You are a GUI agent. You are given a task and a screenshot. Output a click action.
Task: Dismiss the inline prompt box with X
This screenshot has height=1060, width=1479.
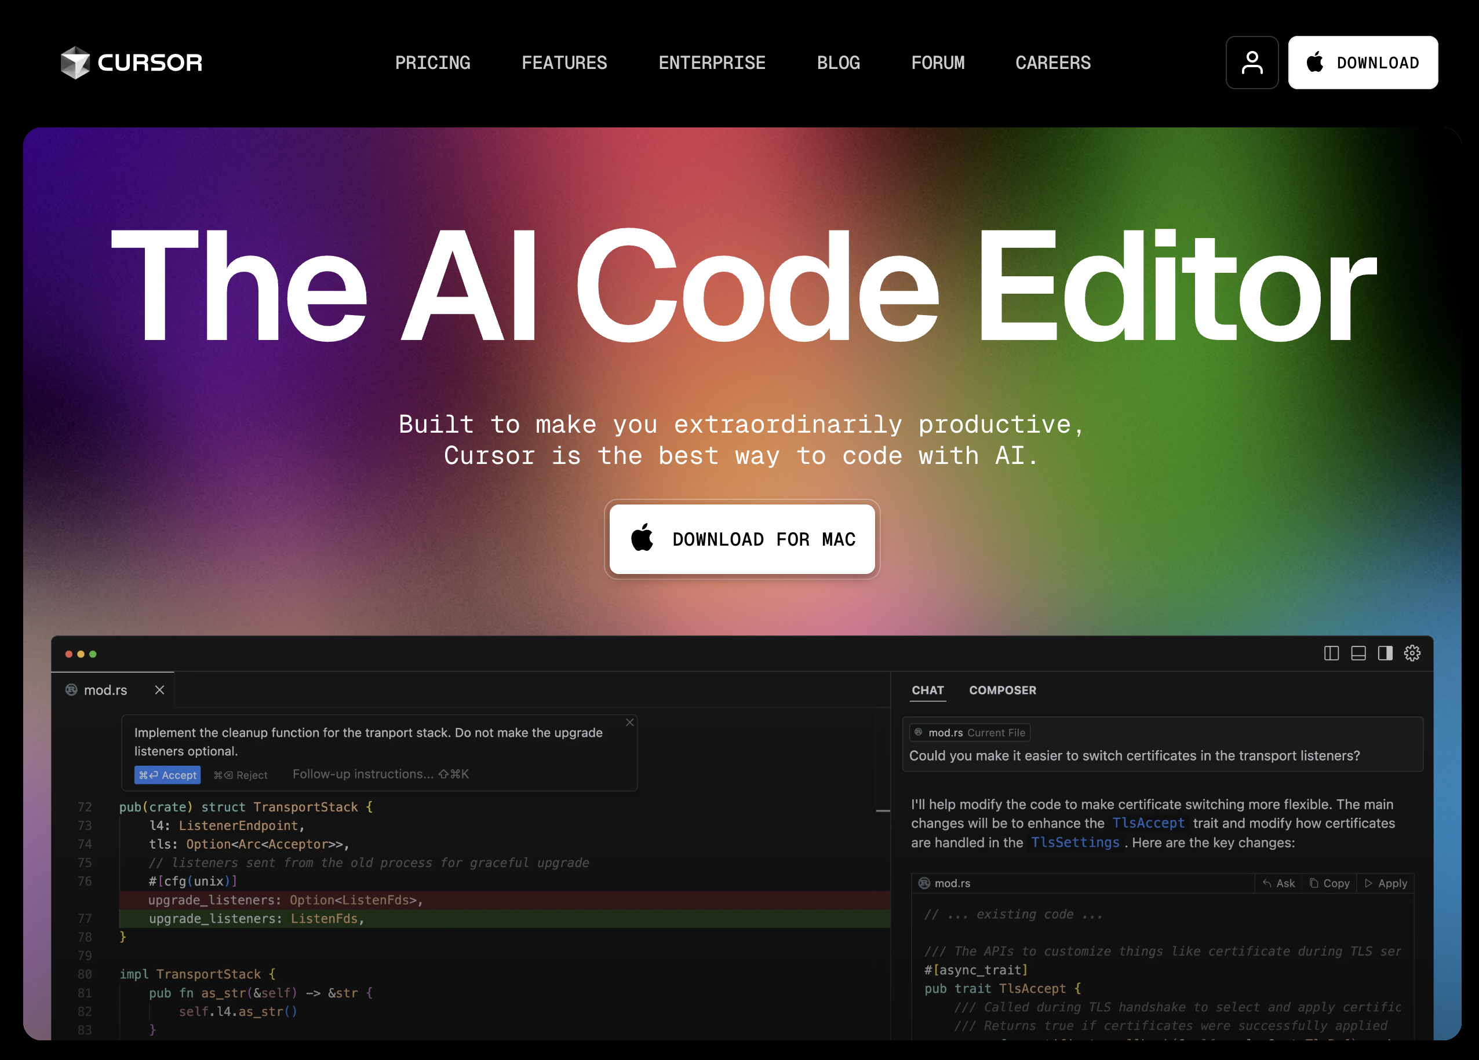[629, 722]
